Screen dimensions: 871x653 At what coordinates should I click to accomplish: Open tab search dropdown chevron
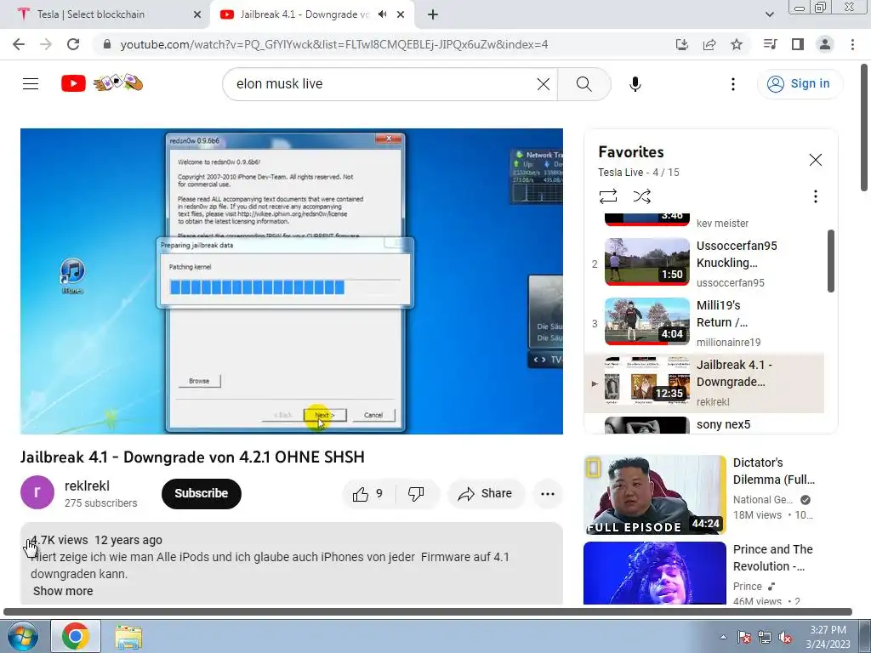coord(769,14)
